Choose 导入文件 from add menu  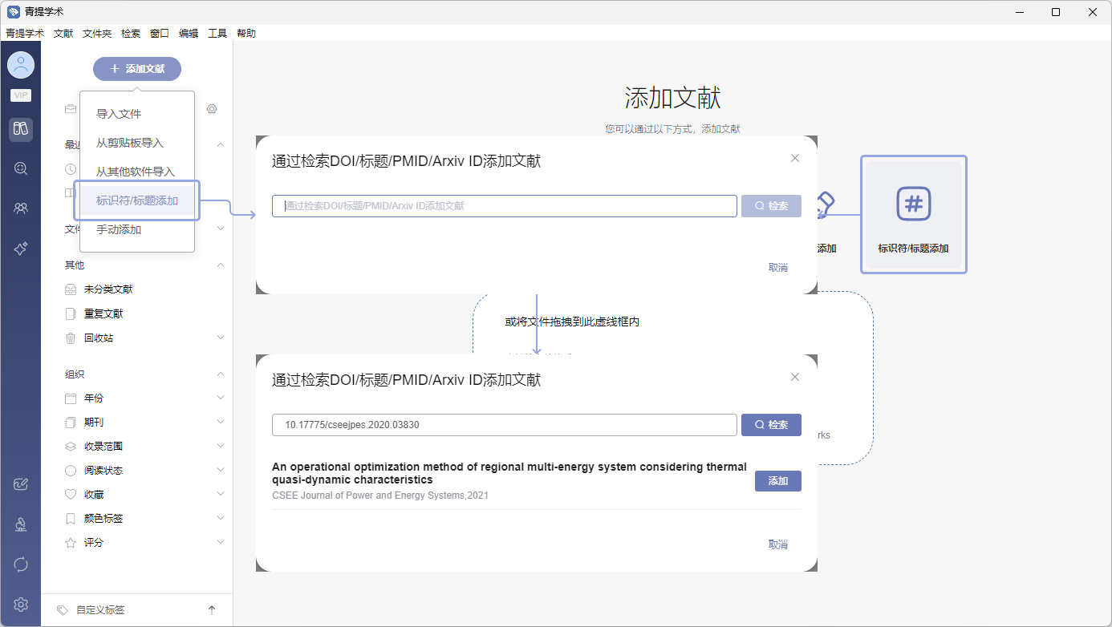[137, 114]
